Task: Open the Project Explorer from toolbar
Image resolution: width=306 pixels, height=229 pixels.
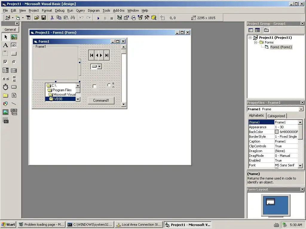Action: pos(120,18)
